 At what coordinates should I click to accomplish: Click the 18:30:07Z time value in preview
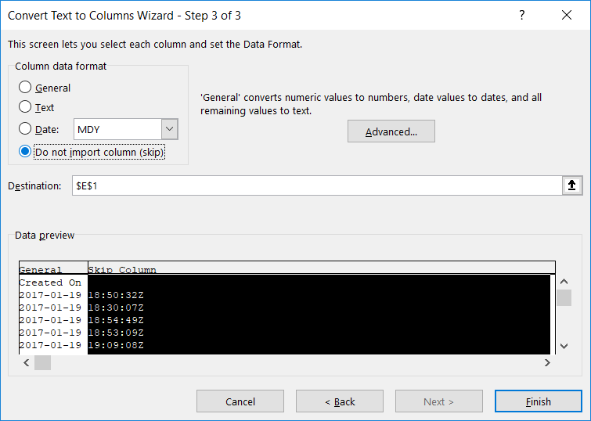pos(116,308)
